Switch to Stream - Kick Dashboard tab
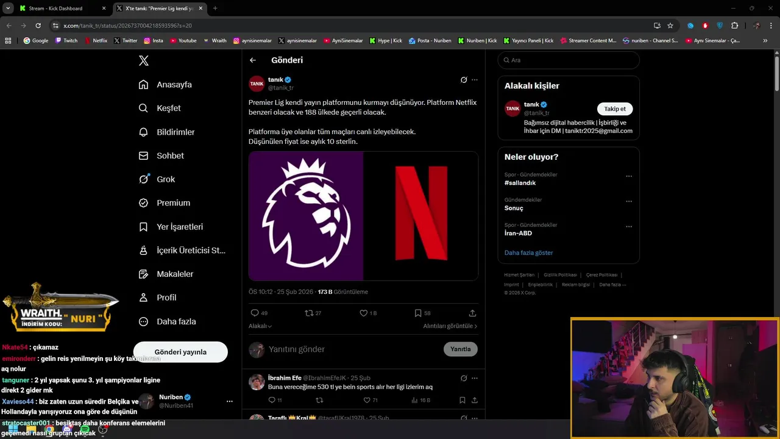The height and width of the screenshot is (439, 780). pyautogui.click(x=62, y=9)
